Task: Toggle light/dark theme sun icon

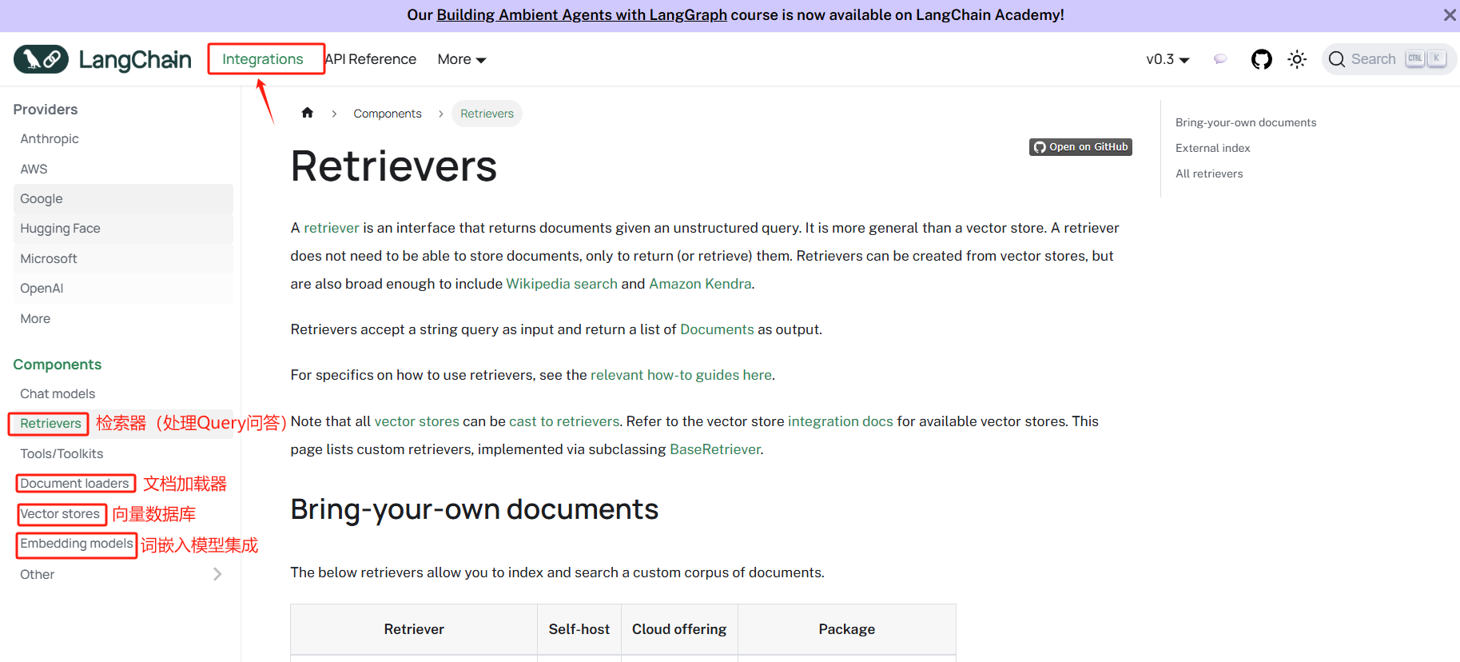Action: coord(1297,59)
